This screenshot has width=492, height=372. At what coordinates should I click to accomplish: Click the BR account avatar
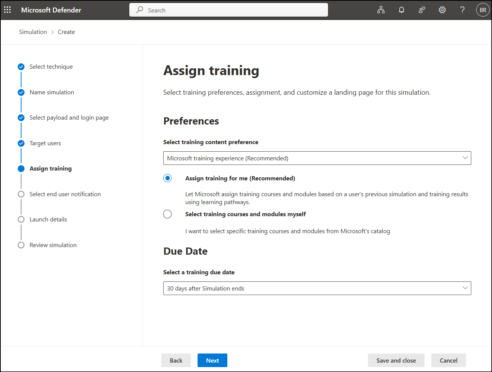[x=483, y=10]
